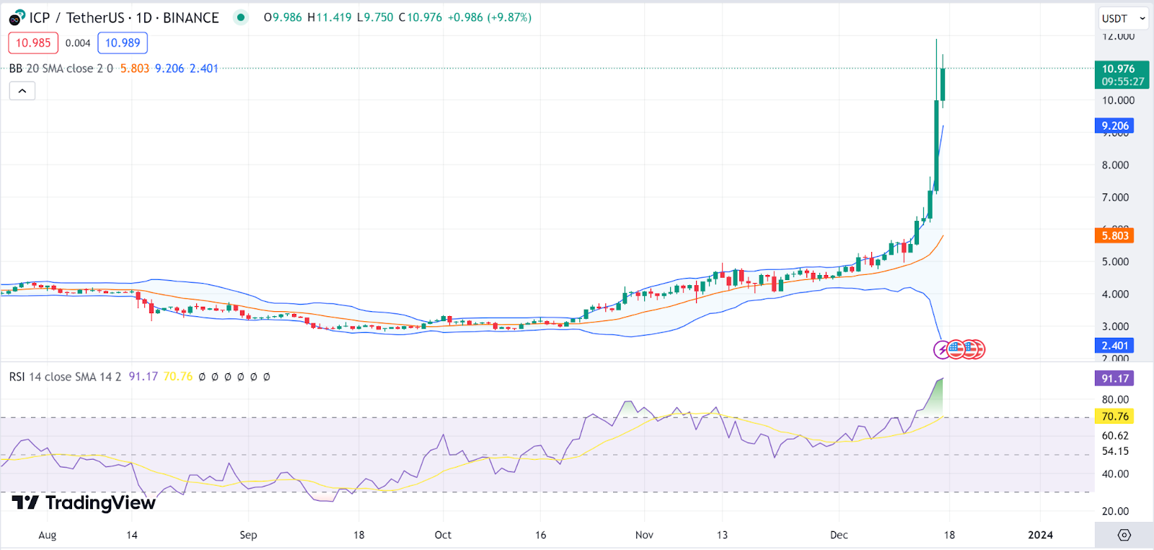Click the BB 20 SMA close indicator label
This screenshot has width=1154, height=550.
click(x=61, y=69)
